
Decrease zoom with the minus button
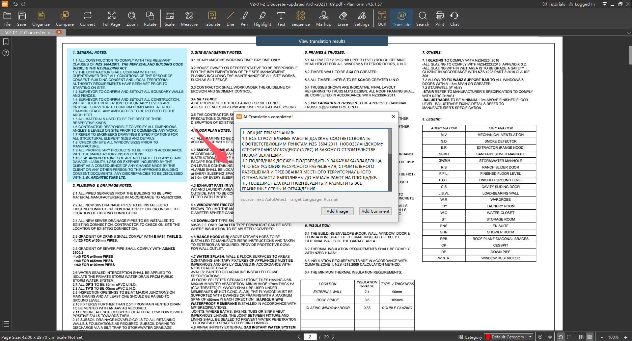point(602,337)
